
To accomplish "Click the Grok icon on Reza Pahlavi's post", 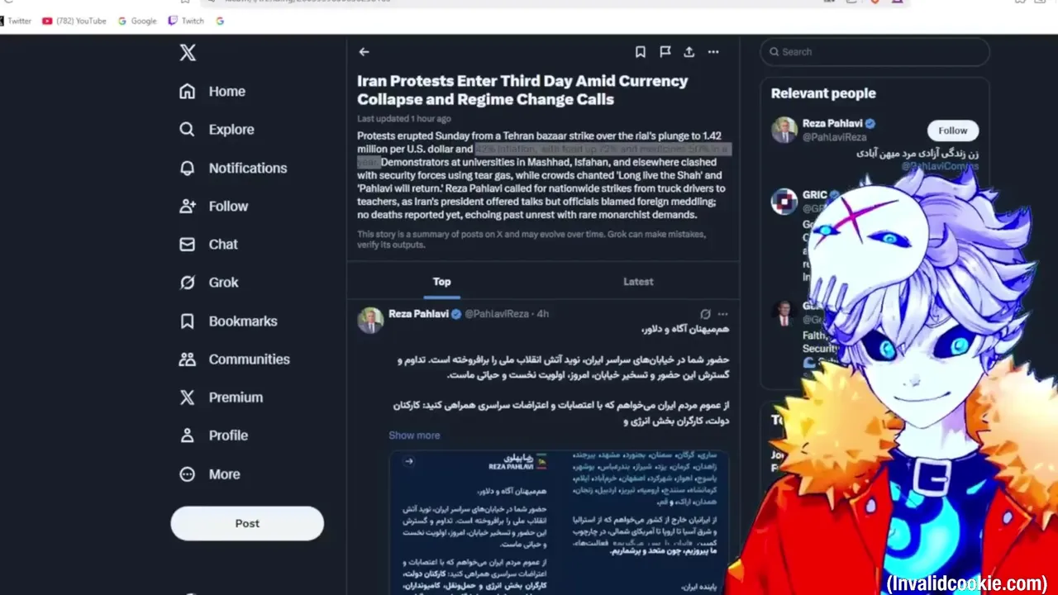I will coord(705,314).
